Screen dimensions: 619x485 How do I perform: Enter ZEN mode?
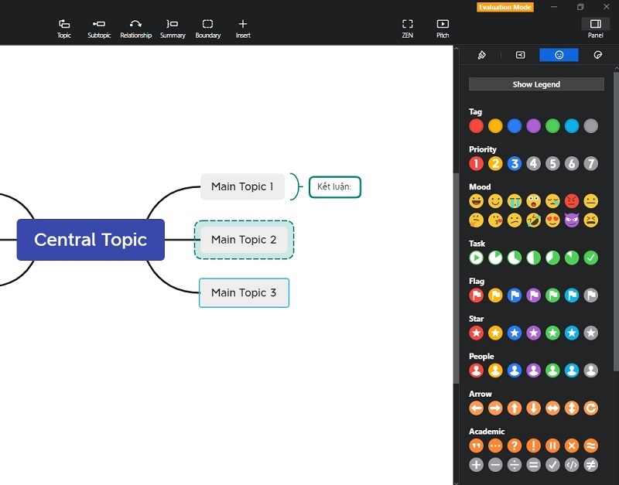click(407, 29)
